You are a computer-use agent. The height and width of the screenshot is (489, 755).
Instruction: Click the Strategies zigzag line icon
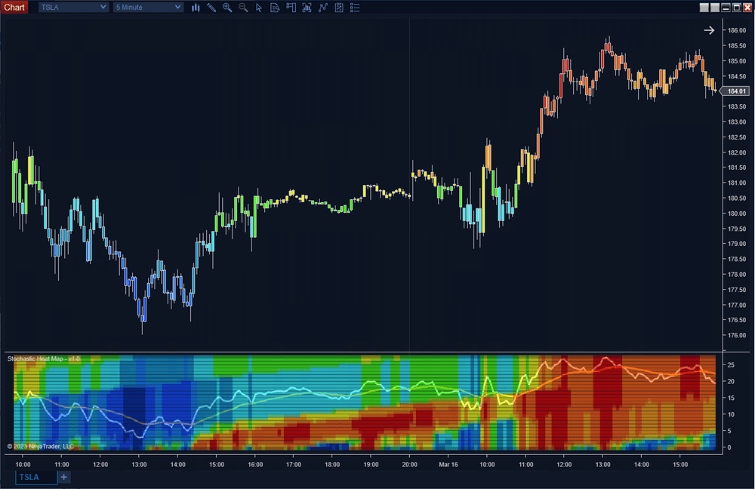coord(323,8)
